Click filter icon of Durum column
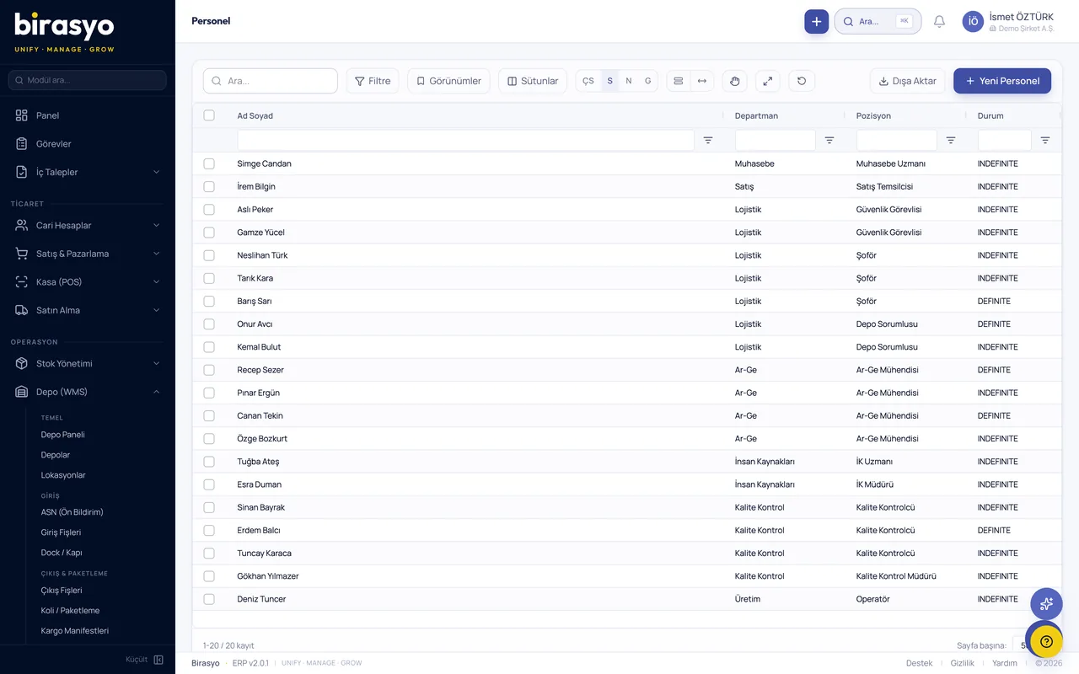1079x674 pixels. tap(1045, 140)
